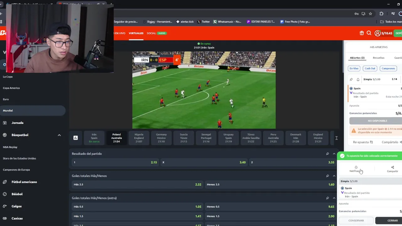402x226 pixels.
Task: Click the Galgos sidebar icon
Action: tap(5, 206)
